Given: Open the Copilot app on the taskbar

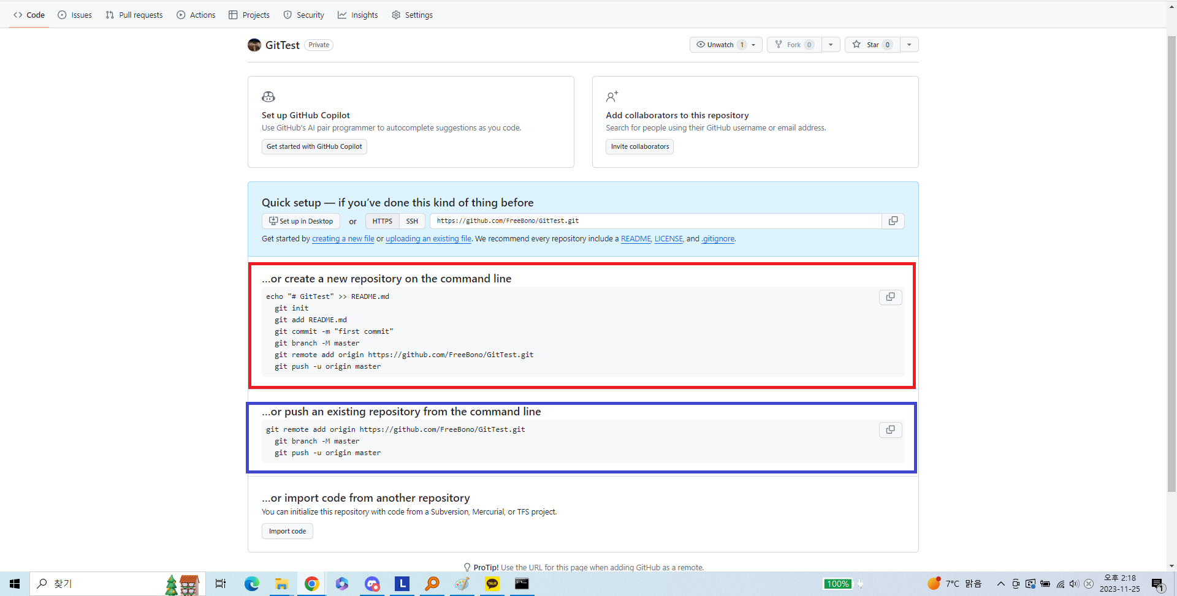Looking at the screenshot, I should [341, 584].
